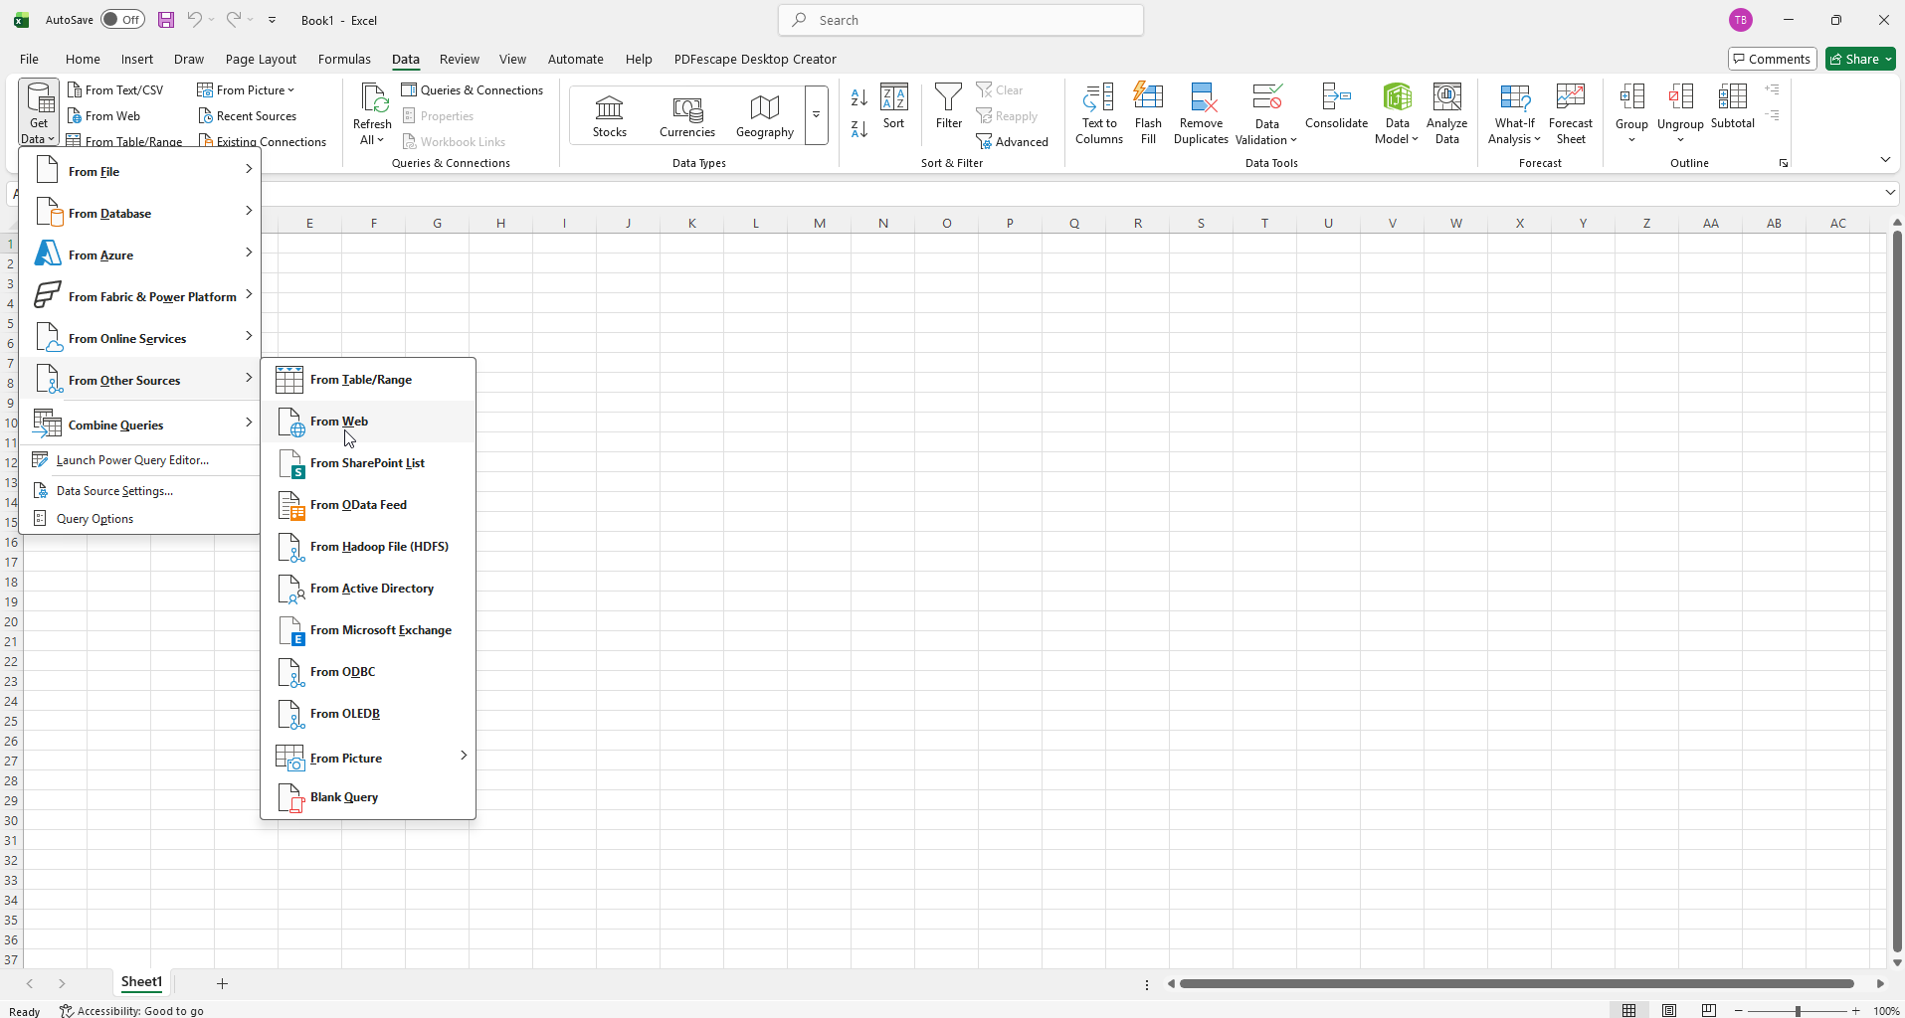Open Recent Sources
This screenshot has width=1905, height=1018.
[x=248, y=115]
